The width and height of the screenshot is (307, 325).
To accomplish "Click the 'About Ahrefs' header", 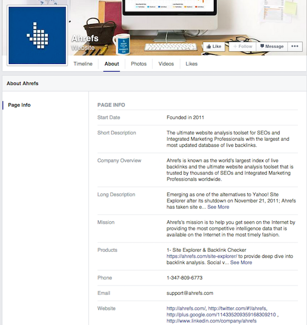I will 23,83.
